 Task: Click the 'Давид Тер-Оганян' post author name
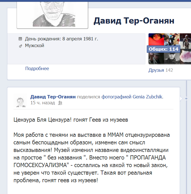point(53,97)
